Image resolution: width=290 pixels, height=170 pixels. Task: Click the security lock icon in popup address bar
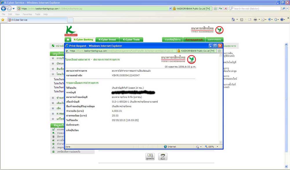179,51
